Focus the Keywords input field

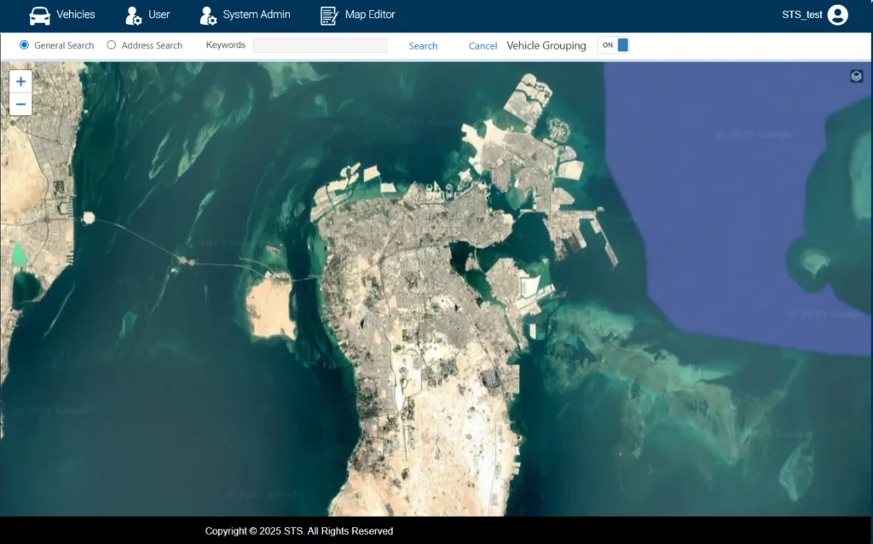coord(320,45)
